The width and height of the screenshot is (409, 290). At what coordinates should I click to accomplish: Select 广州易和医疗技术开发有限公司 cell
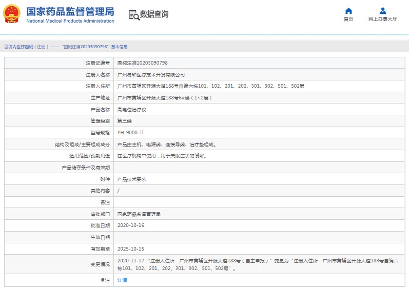pos(151,75)
